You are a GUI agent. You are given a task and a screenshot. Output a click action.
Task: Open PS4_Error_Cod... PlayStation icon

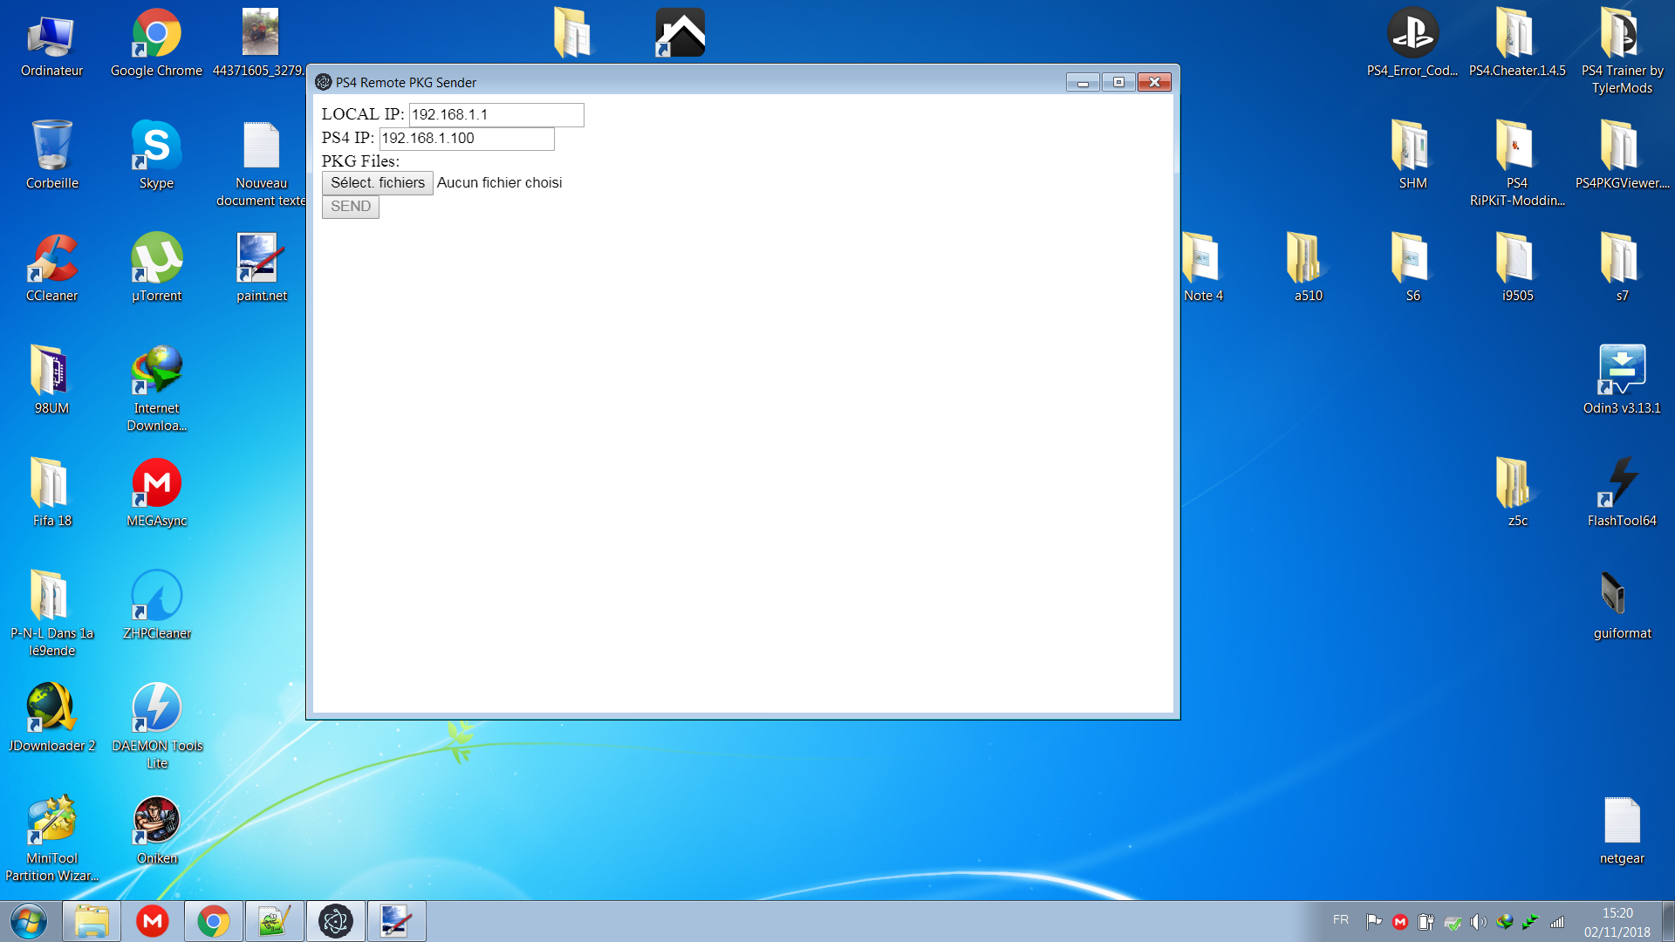[x=1412, y=35]
